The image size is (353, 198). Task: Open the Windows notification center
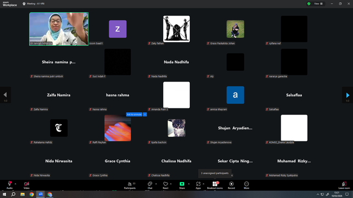coord(347,194)
